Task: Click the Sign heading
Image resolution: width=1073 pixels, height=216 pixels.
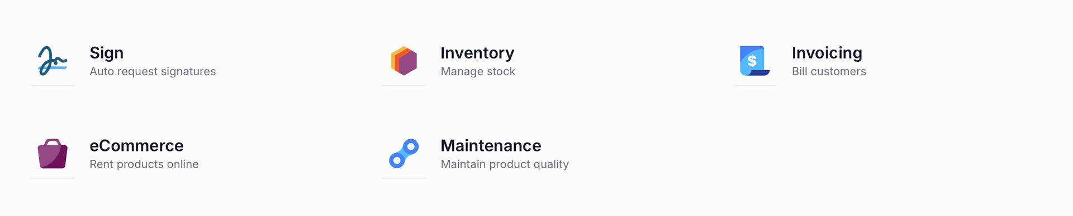Action: click(x=107, y=53)
